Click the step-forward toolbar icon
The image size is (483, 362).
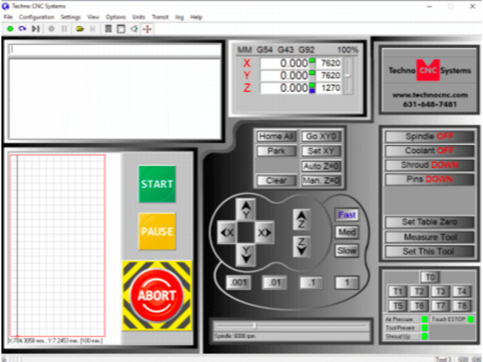click(x=36, y=29)
